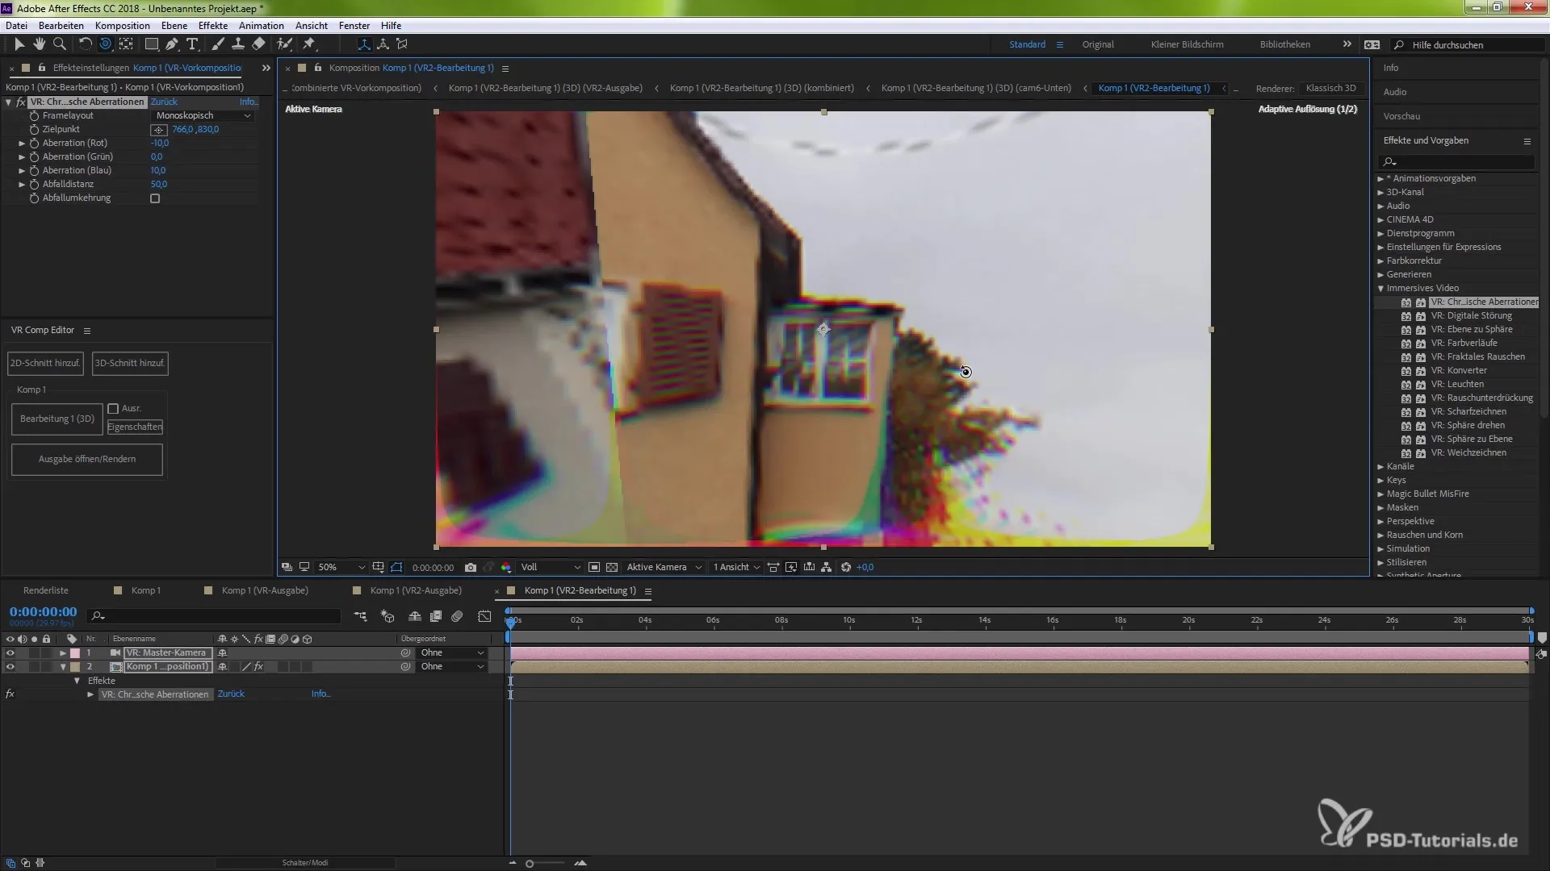
Task: Click Bearbeitung 1 (3D) button
Action: 57,419
